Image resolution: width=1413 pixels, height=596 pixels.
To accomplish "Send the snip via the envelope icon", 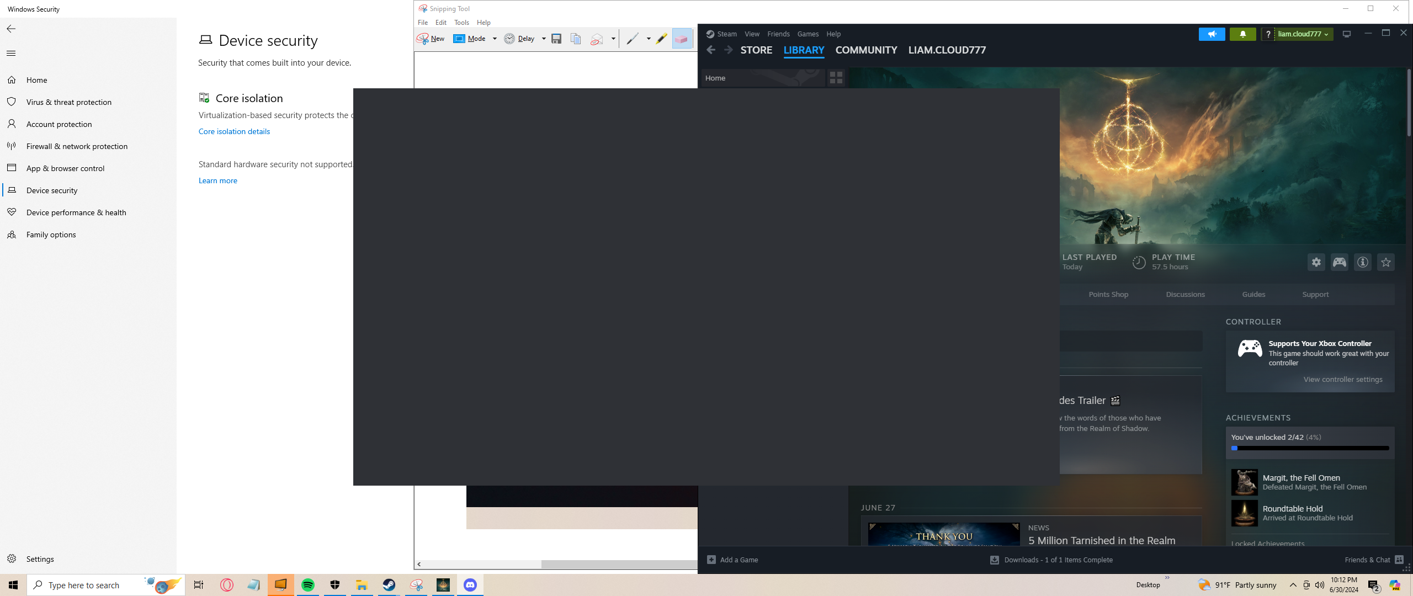I will click(x=597, y=39).
